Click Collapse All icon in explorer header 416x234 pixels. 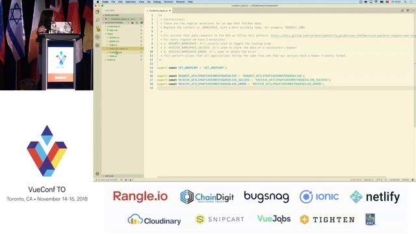click(x=142, y=23)
